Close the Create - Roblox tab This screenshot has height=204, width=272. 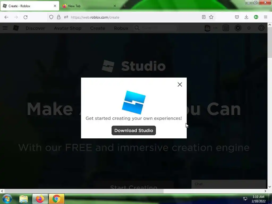(55, 6)
